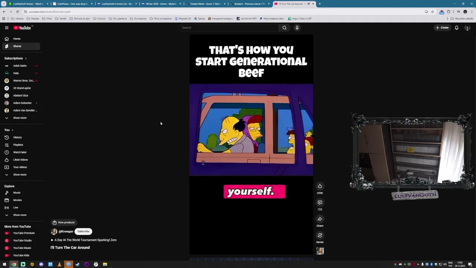Remix this Short using the Remix icon
The width and height of the screenshot is (476, 268).
pyautogui.click(x=320, y=235)
